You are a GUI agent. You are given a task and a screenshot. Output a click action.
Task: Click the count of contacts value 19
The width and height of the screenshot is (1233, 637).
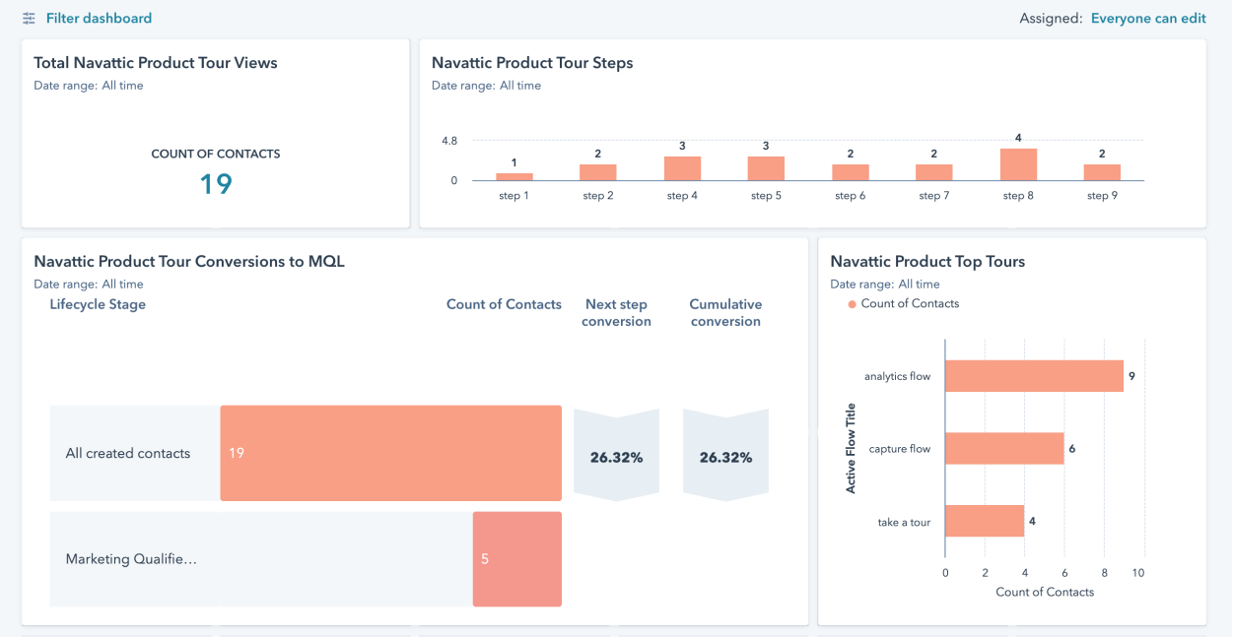[216, 184]
